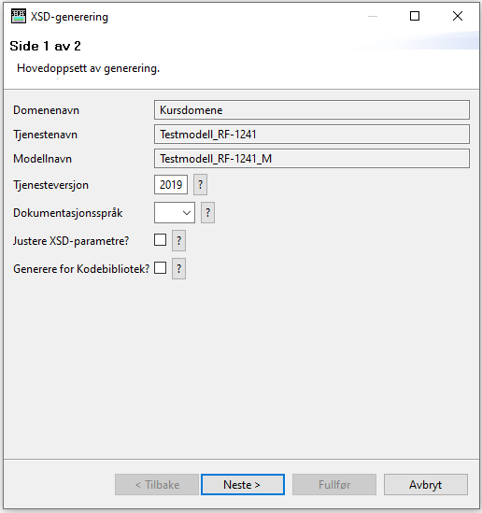The width and height of the screenshot is (482, 513).
Task: Click the Domenenavn field containing Kursdomene
Action: pyautogui.click(x=312, y=110)
